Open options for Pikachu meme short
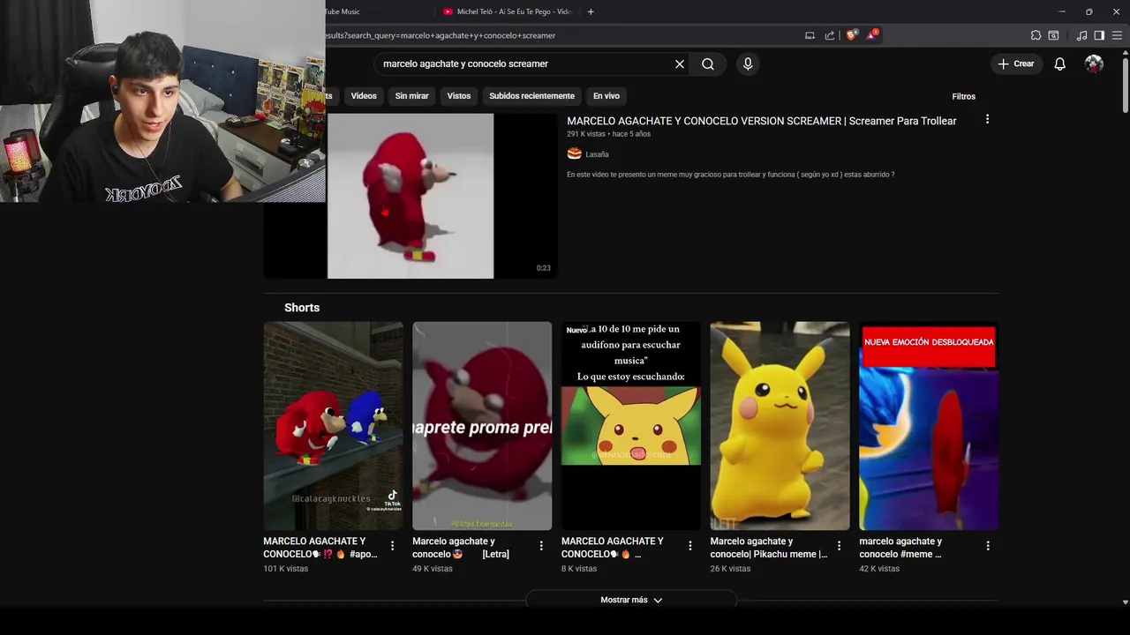This screenshot has width=1130, height=635. pyautogui.click(x=839, y=546)
